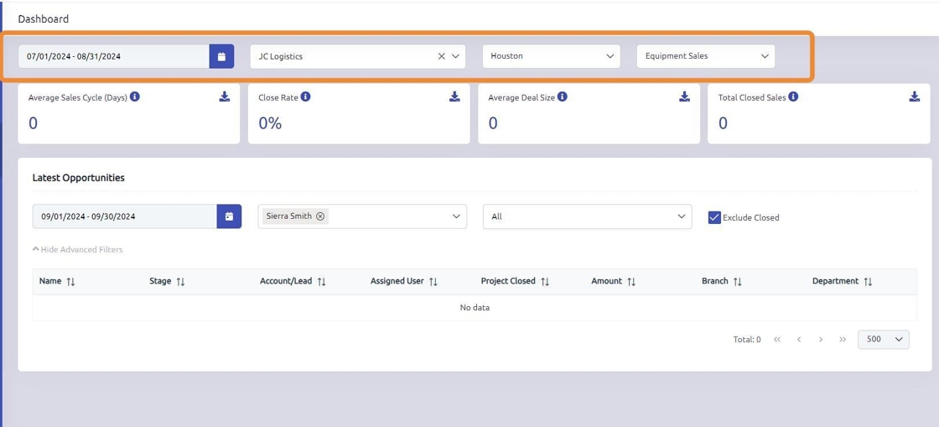The width and height of the screenshot is (939, 427).
Task: Toggle the Exclude Closed checkbox
Action: click(x=714, y=217)
